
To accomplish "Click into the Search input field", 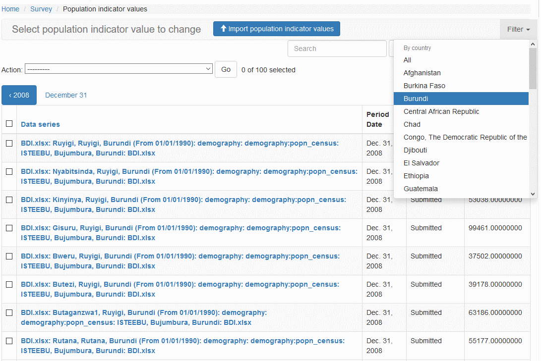I will (337, 49).
